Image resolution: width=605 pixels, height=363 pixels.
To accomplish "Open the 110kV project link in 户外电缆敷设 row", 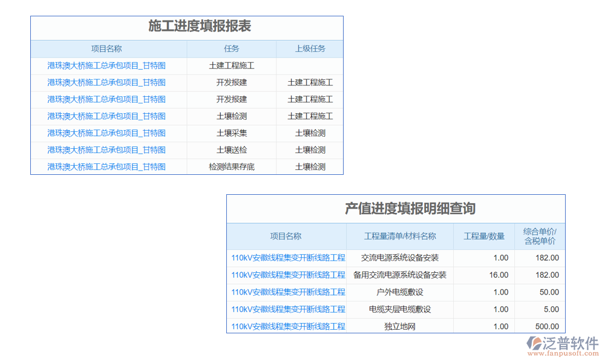I will point(288,292).
